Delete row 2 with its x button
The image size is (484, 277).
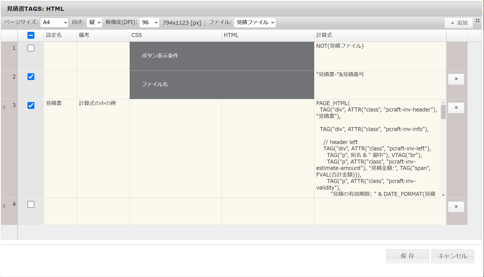[456, 79]
